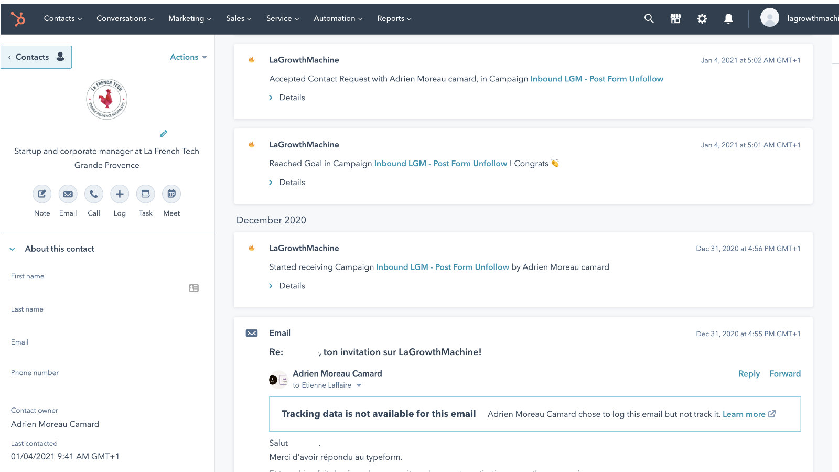Collapse the About this contact section

(12, 249)
